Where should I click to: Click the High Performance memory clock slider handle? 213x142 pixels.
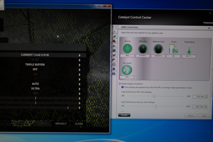156,106
